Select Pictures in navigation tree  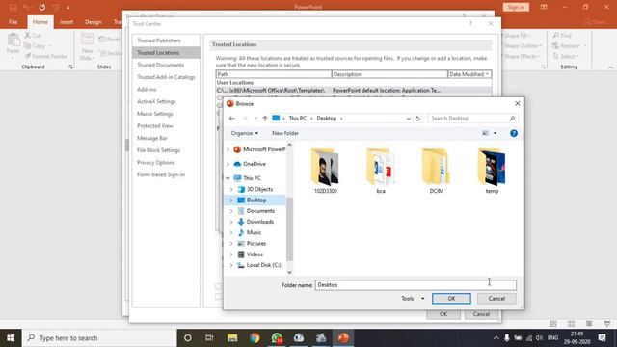255,244
